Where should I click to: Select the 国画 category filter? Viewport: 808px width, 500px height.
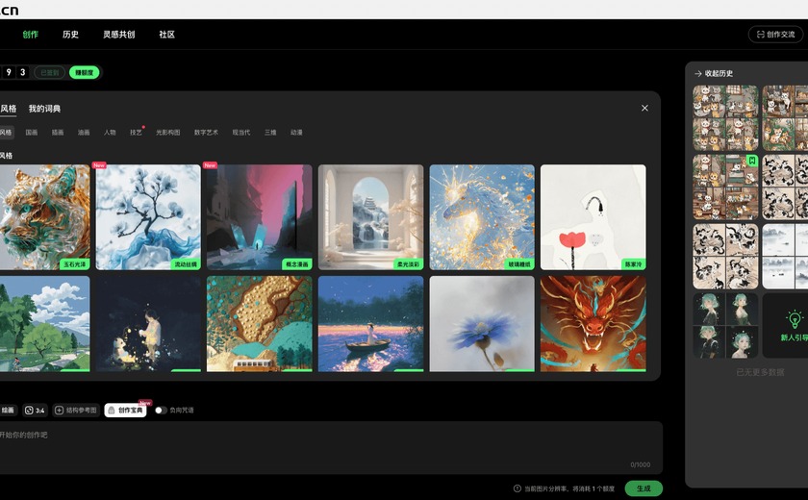(x=32, y=133)
